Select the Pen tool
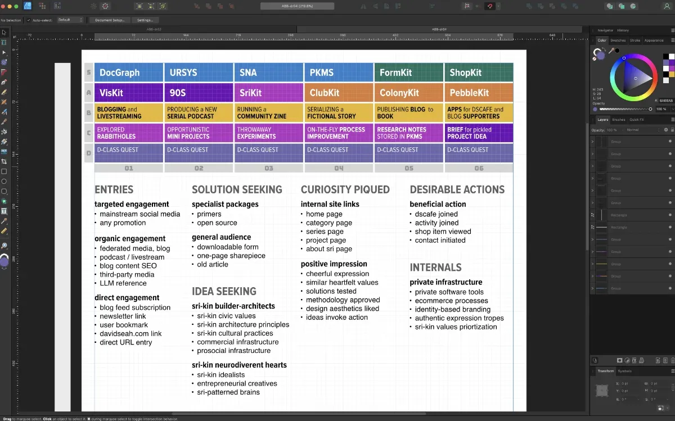The image size is (675, 421). [x=4, y=82]
